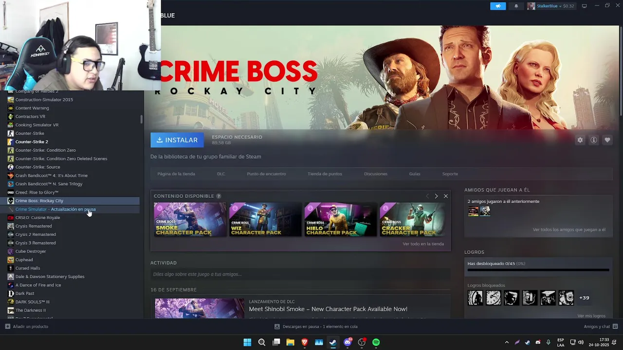Open the announcements megaphone icon

tap(498, 6)
